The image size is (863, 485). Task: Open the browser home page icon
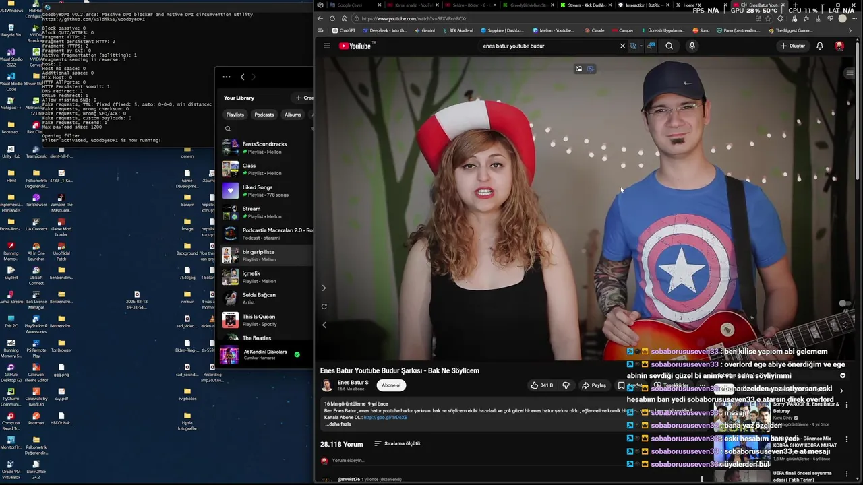click(345, 18)
